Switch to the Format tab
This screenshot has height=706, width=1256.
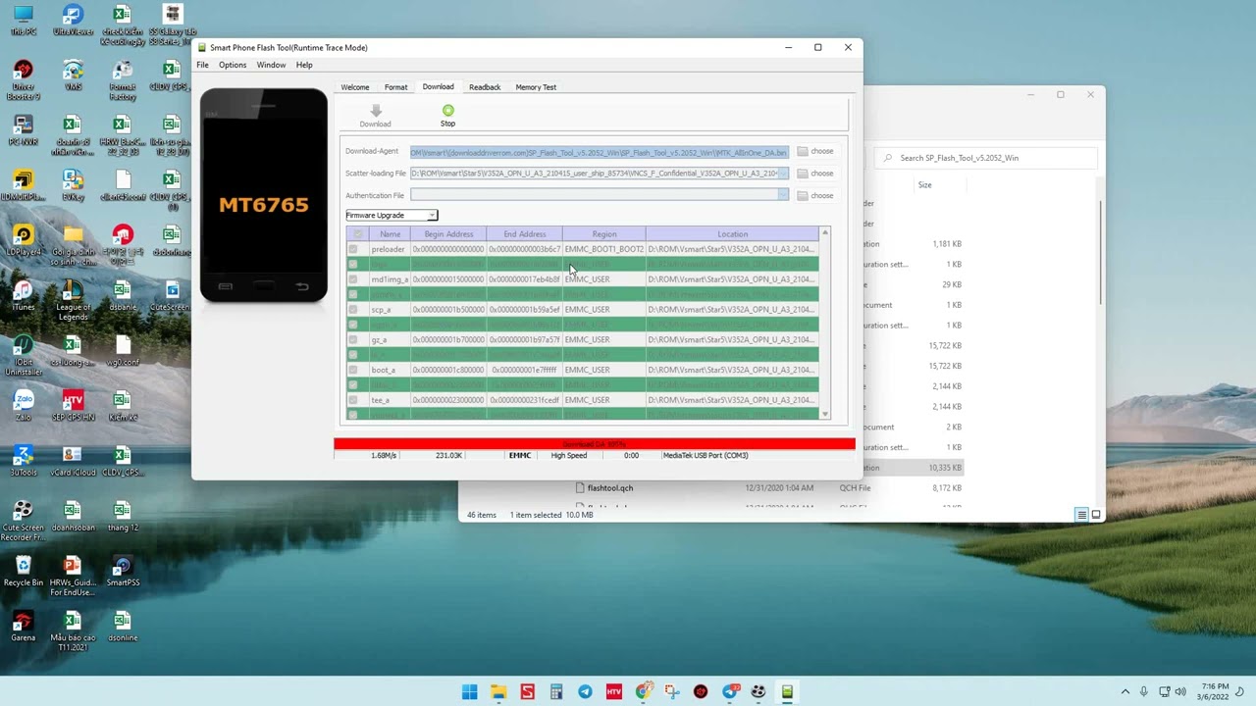pyautogui.click(x=395, y=87)
